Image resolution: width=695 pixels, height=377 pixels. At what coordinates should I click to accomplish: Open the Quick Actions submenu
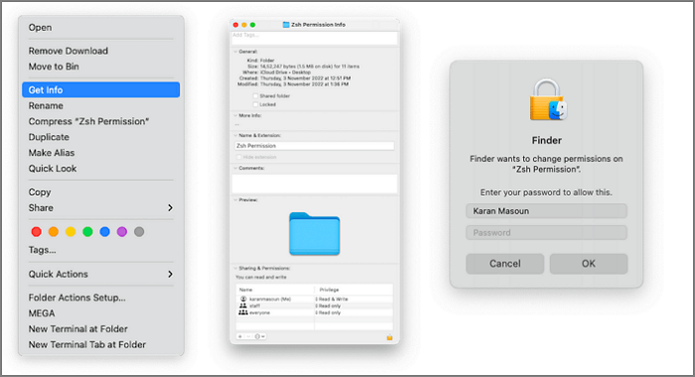pos(100,274)
